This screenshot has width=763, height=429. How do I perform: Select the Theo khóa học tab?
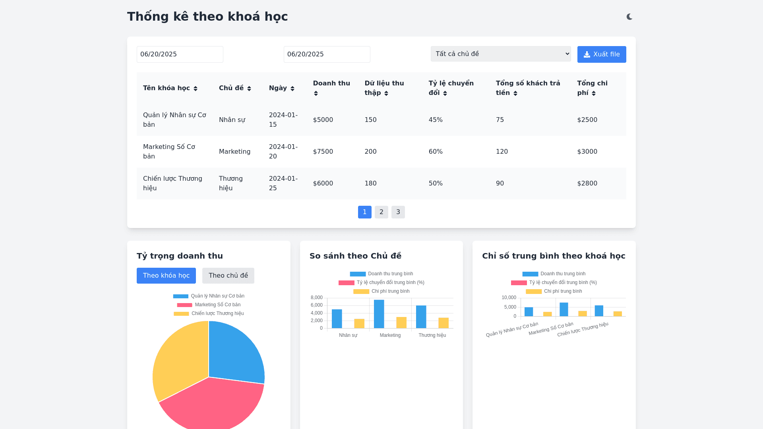pos(166,276)
